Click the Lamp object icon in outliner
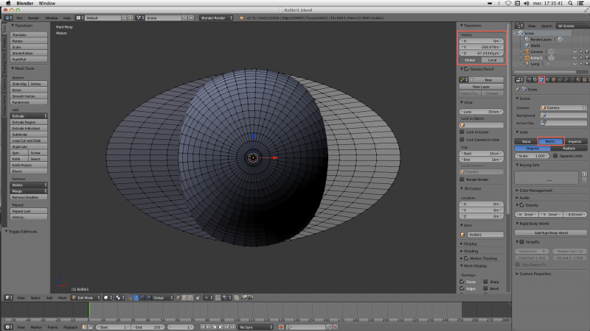590x331 pixels. tap(527, 64)
